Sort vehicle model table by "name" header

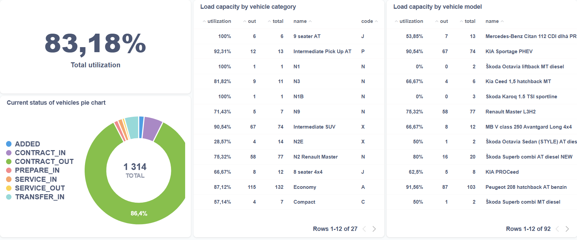coord(492,21)
